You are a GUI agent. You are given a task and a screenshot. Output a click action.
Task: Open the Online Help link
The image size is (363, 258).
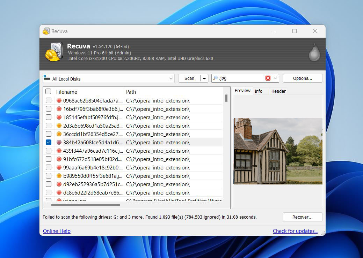57,231
